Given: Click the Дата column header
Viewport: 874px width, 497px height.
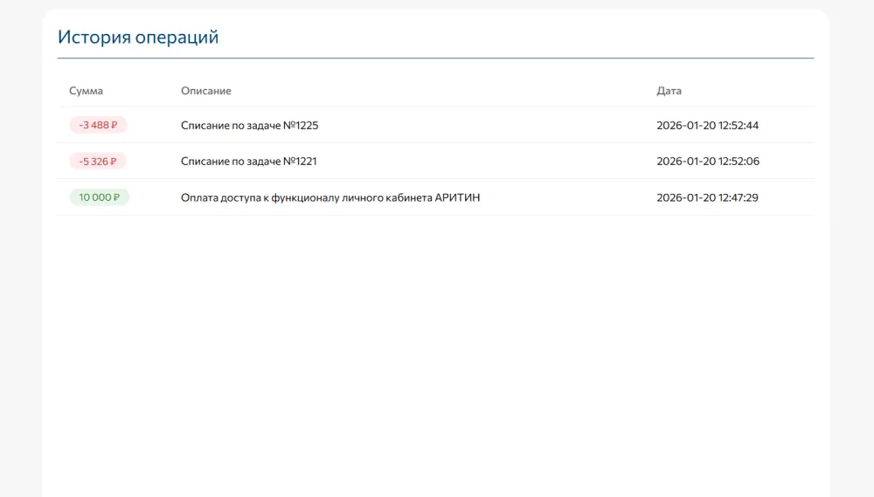Looking at the screenshot, I should point(669,91).
